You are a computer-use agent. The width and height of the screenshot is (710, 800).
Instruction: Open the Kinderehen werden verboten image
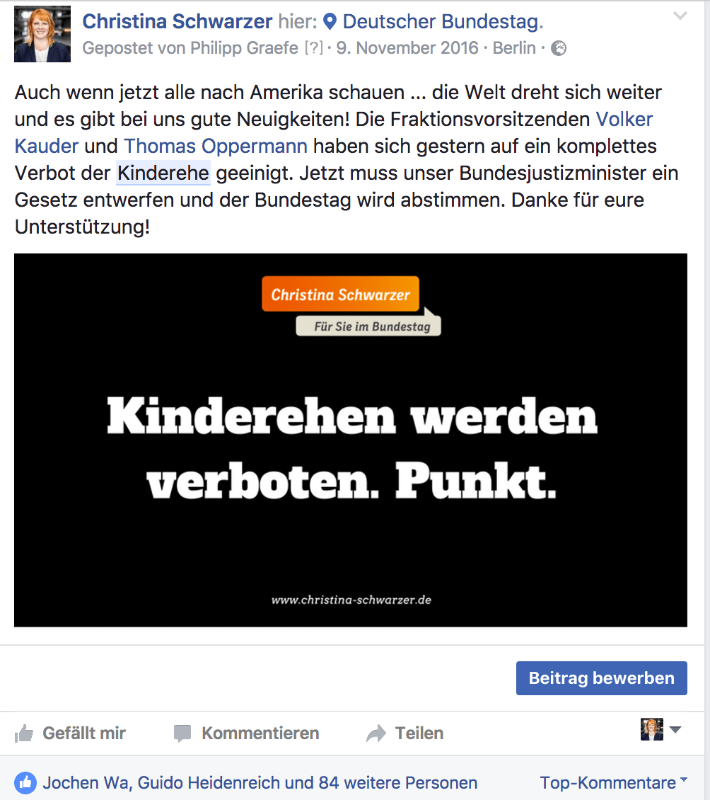click(351, 440)
